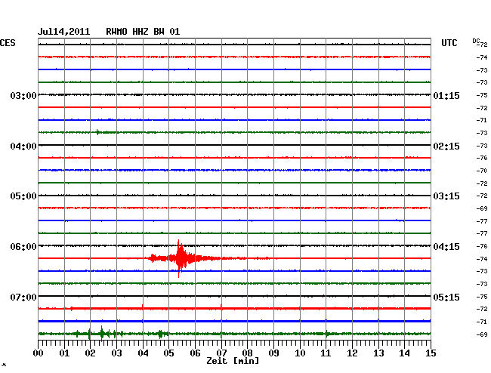Viewport: 491px width, 373px height.
Task: Click minute 06 on the time axis
Action: pyautogui.click(x=195, y=353)
